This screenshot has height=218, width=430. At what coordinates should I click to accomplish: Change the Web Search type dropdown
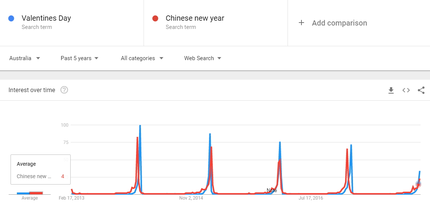pyautogui.click(x=203, y=58)
